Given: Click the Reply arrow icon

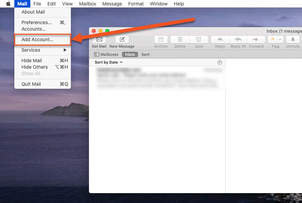Looking at the screenshot, I should tap(220, 39).
